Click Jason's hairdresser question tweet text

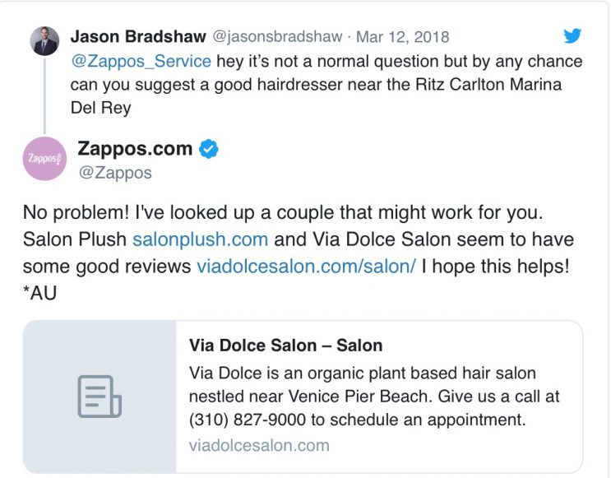click(x=326, y=84)
